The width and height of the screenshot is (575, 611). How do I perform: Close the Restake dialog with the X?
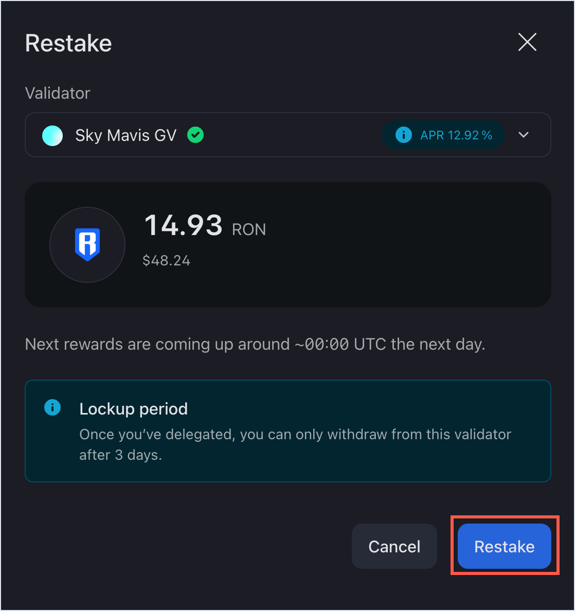tap(527, 42)
